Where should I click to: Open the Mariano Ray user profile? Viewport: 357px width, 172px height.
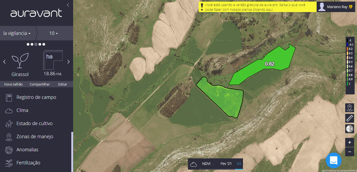[x=337, y=7]
